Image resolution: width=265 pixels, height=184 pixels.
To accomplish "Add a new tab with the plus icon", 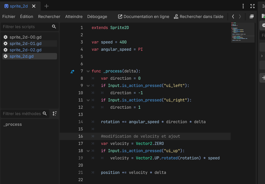I will point(47,6).
